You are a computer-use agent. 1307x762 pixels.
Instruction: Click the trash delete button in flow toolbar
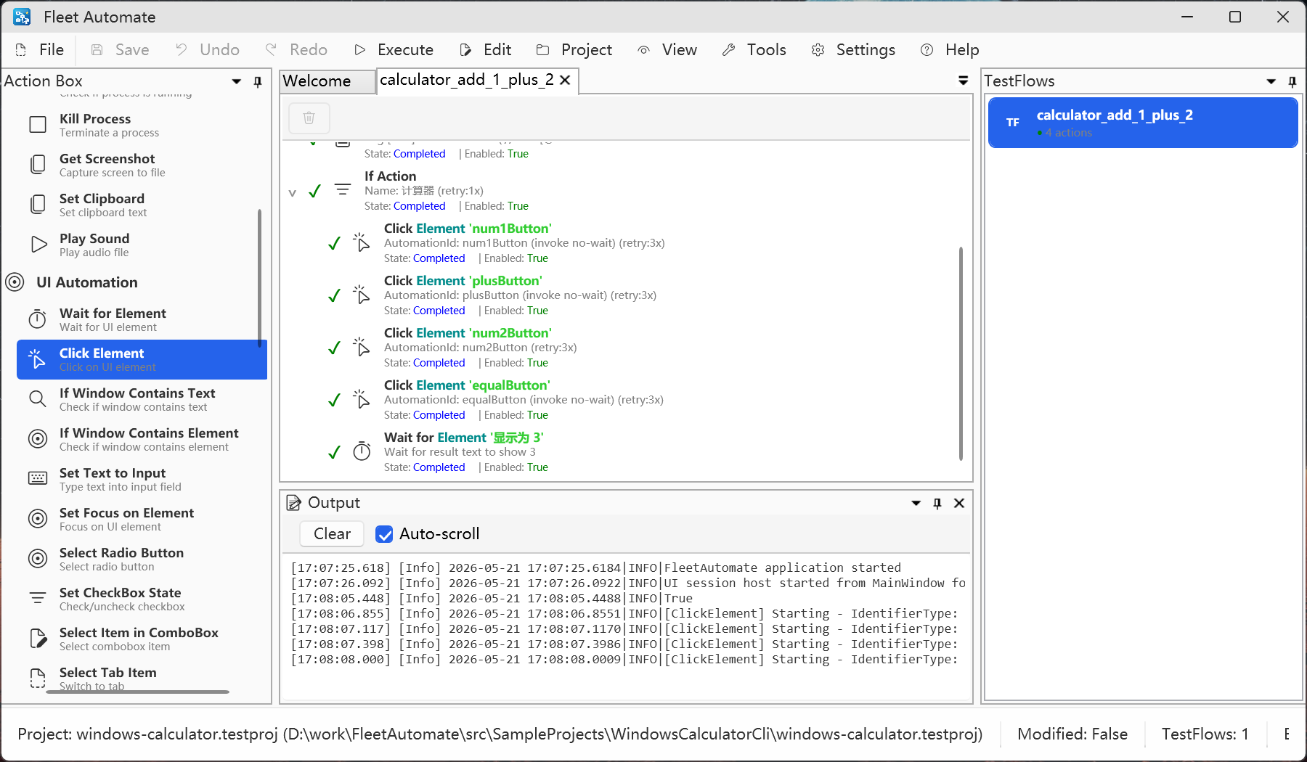coord(309,118)
